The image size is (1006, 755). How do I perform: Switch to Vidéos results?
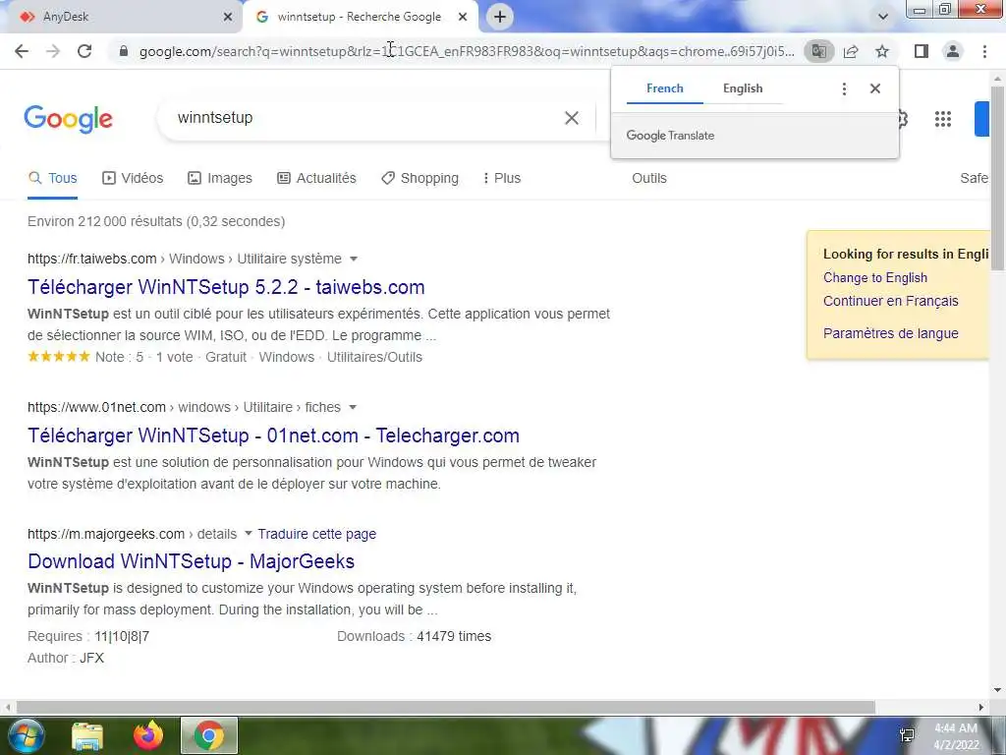(133, 179)
